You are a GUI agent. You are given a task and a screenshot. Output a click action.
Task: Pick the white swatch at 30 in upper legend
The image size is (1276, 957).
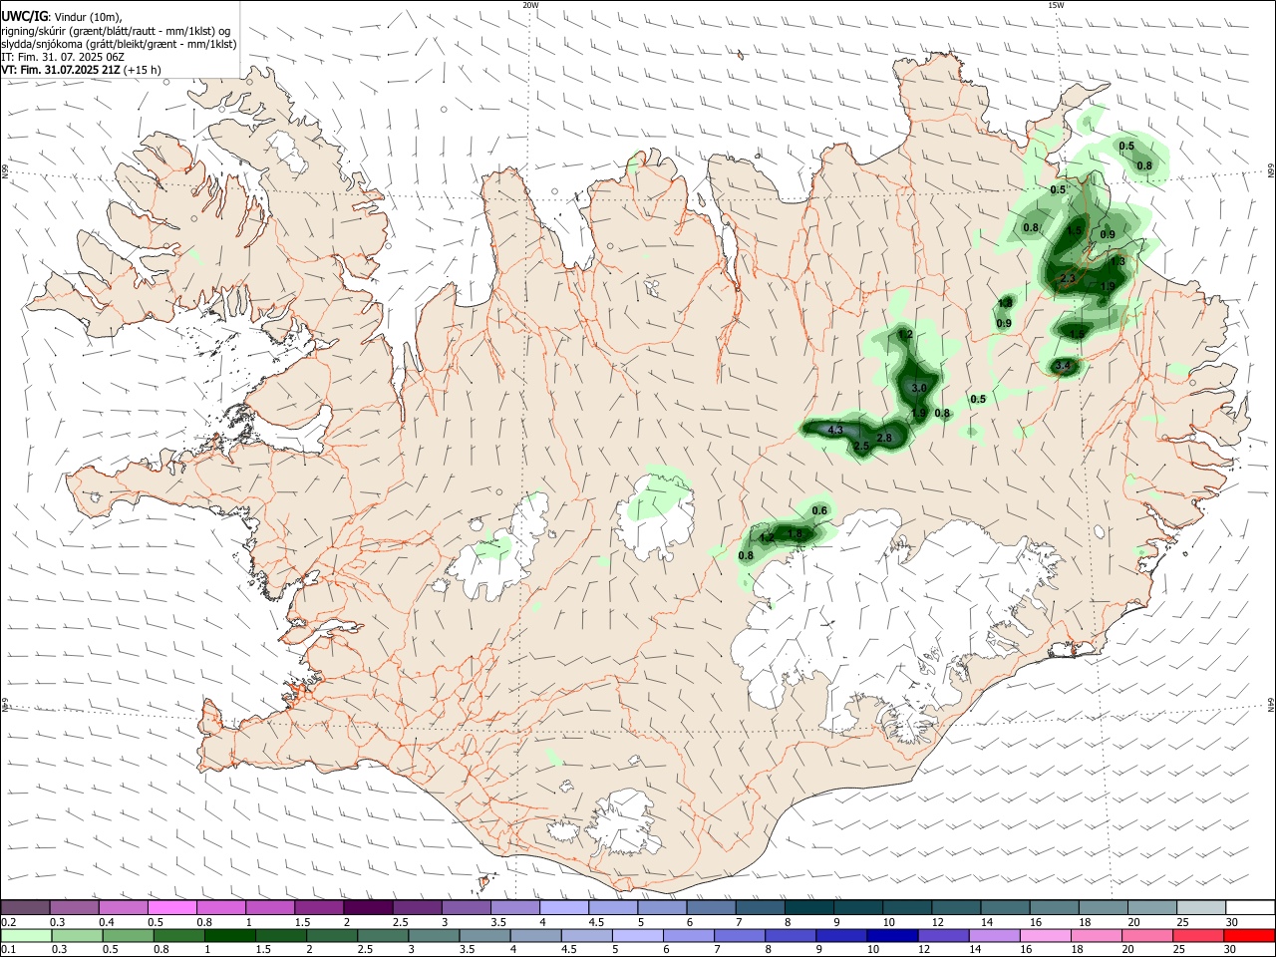(1248, 908)
